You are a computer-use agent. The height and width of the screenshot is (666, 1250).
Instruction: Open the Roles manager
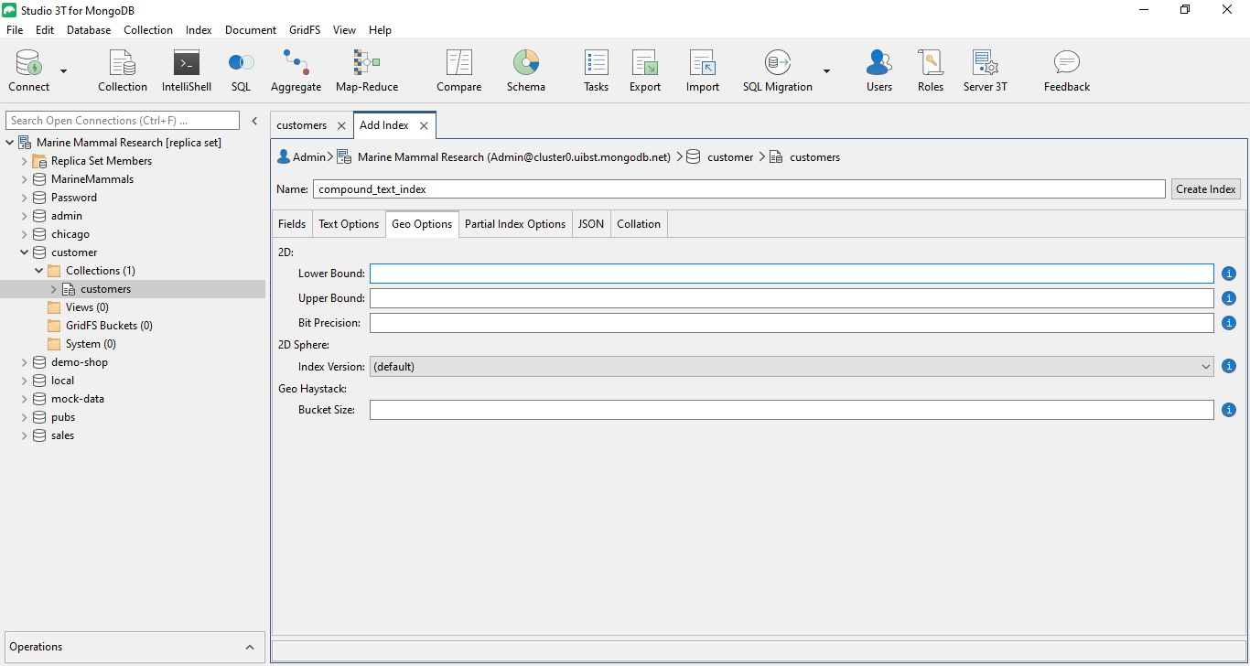point(930,69)
